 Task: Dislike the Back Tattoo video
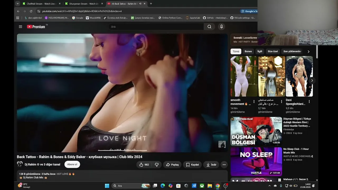[157, 165]
